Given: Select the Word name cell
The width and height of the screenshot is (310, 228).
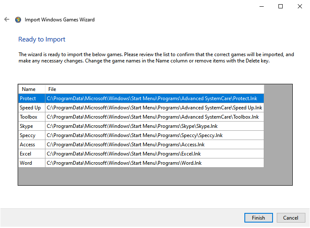Looking at the screenshot, I should coord(32,163).
